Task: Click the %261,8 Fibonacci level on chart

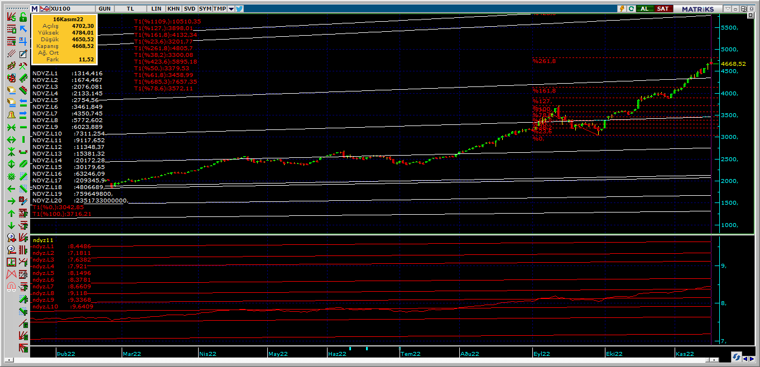Action: (545, 61)
